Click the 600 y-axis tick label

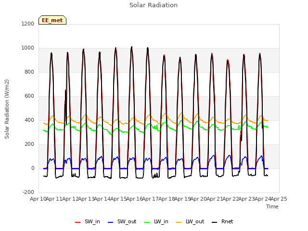(29, 96)
